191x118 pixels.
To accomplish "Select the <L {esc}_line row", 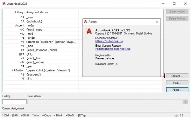I will pos(41,58).
